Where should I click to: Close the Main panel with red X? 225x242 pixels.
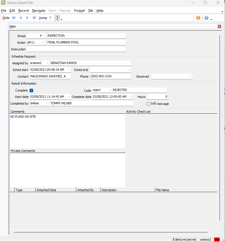[x=219, y=26]
